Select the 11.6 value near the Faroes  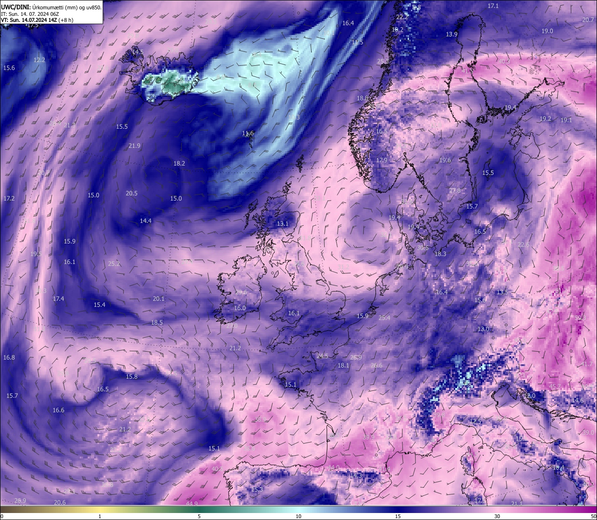[248, 133]
